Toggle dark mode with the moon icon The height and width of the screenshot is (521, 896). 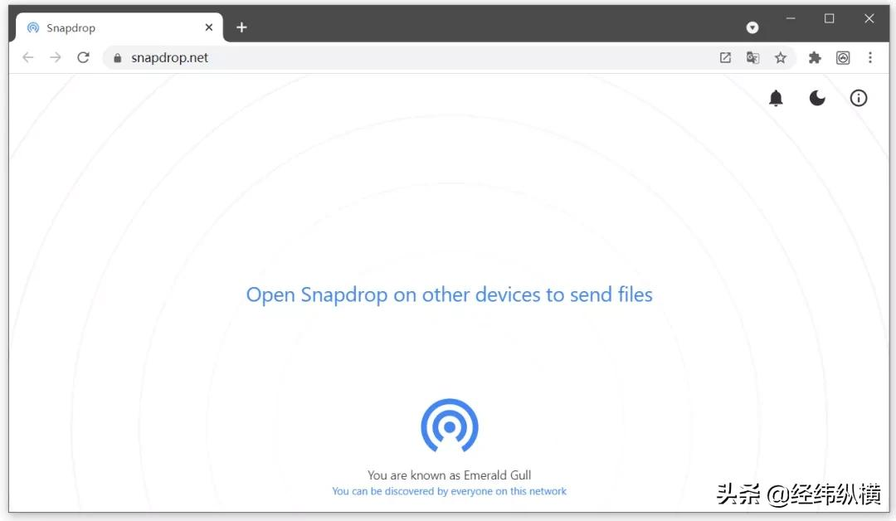817,98
